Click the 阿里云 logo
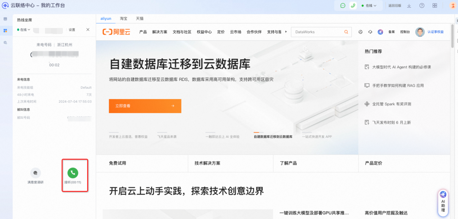The image size is (458, 219). click(x=116, y=32)
